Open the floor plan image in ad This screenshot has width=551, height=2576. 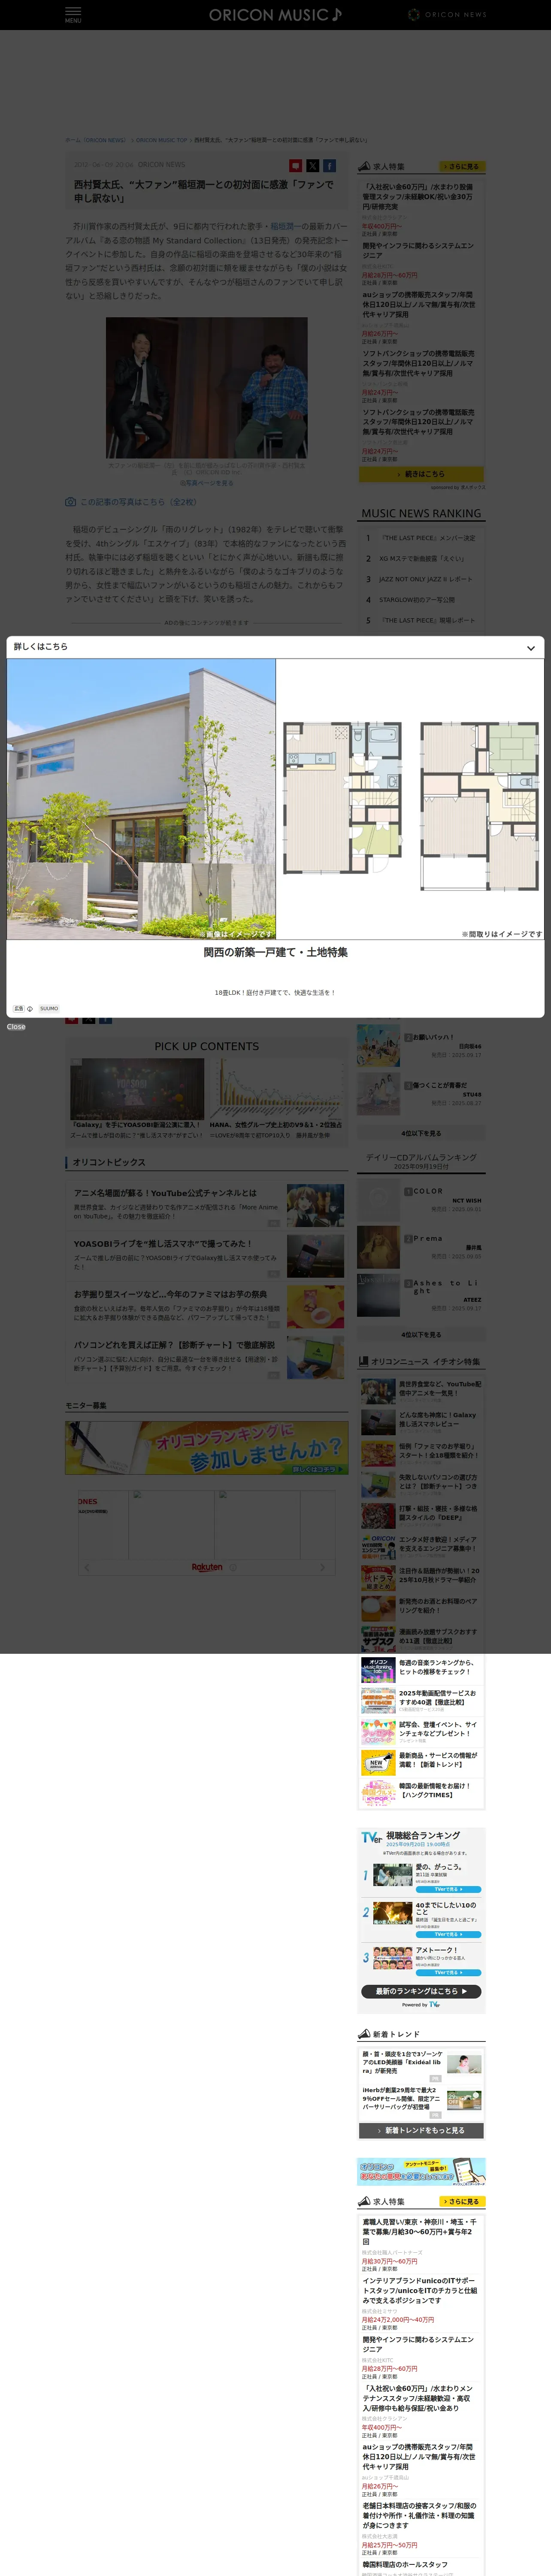pos(410,799)
